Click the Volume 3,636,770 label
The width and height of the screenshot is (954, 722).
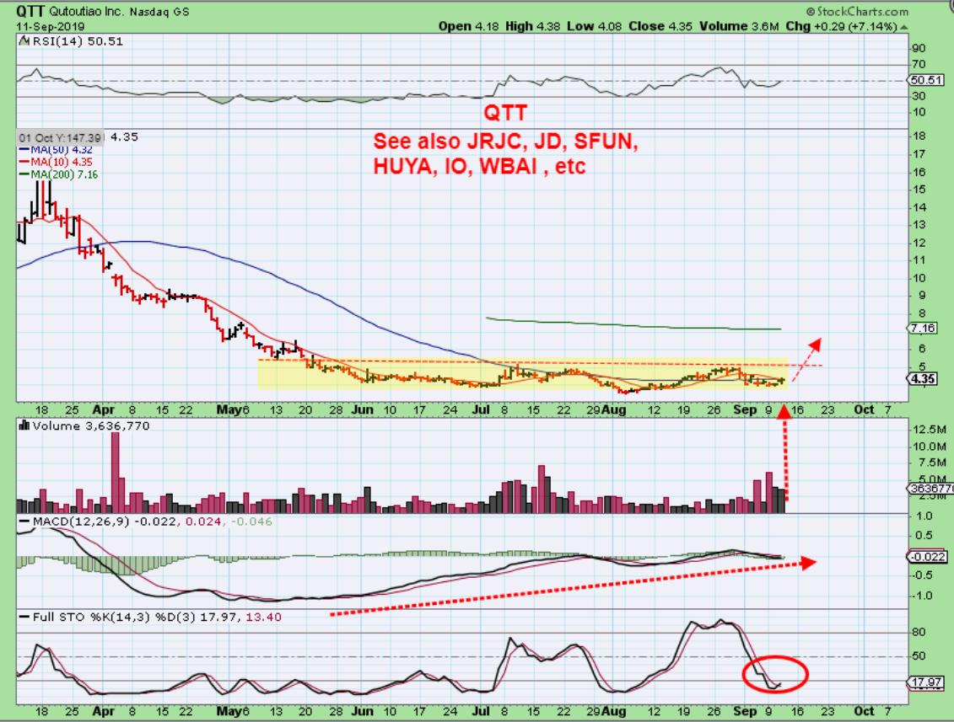[90, 426]
